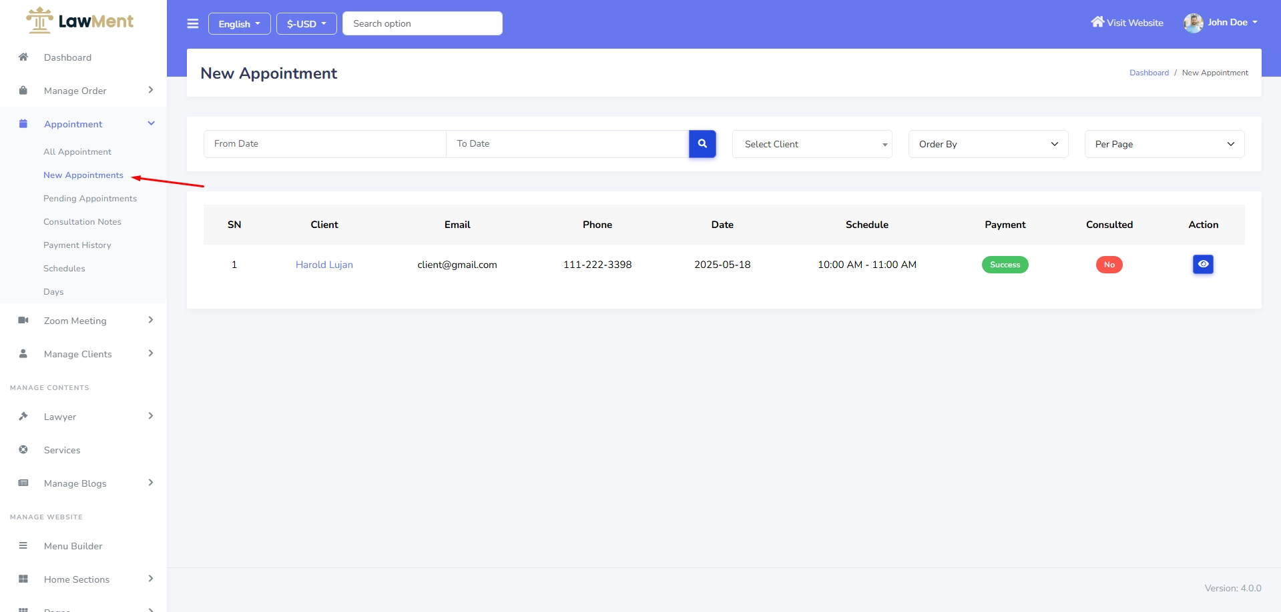Click the Success payment badge
1281x612 pixels.
tap(1005, 265)
